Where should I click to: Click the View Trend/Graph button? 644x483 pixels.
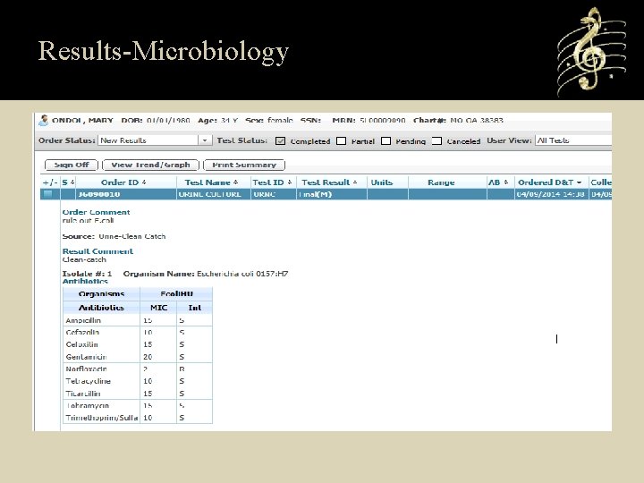(x=150, y=165)
